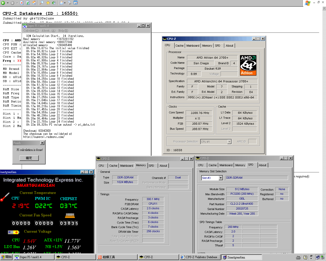Click the orange chipset fan icon in Smartguardian
Screen dimensions: 326x261
point(70,216)
